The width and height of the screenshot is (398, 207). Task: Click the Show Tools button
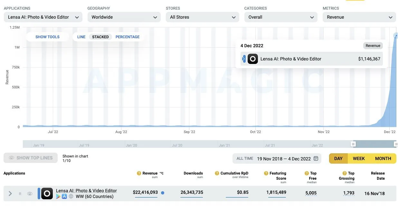[47, 37]
